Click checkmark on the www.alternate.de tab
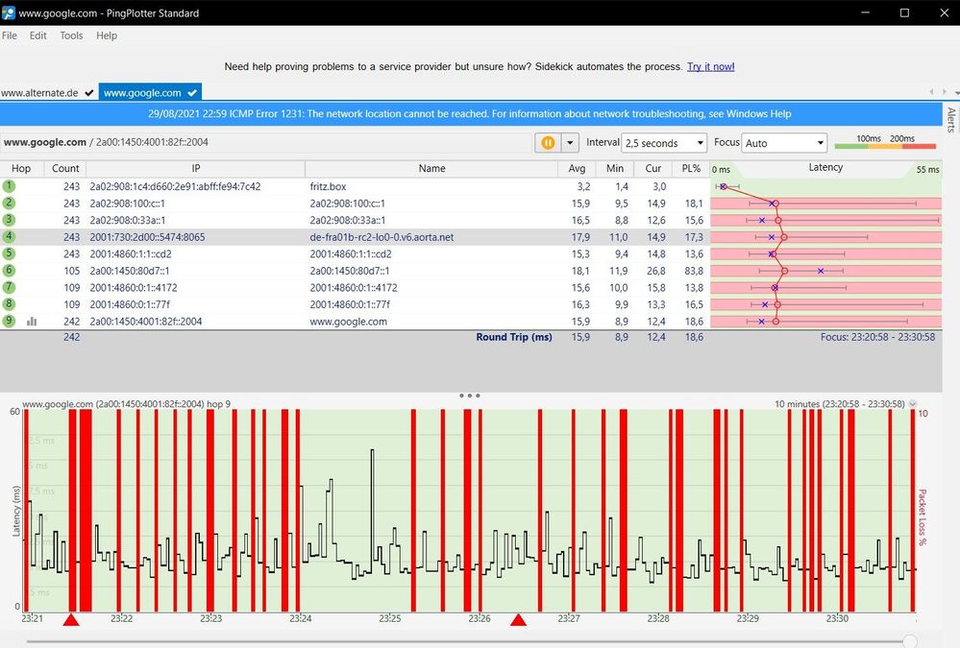Image resolution: width=960 pixels, height=648 pixels. point(89,93)
